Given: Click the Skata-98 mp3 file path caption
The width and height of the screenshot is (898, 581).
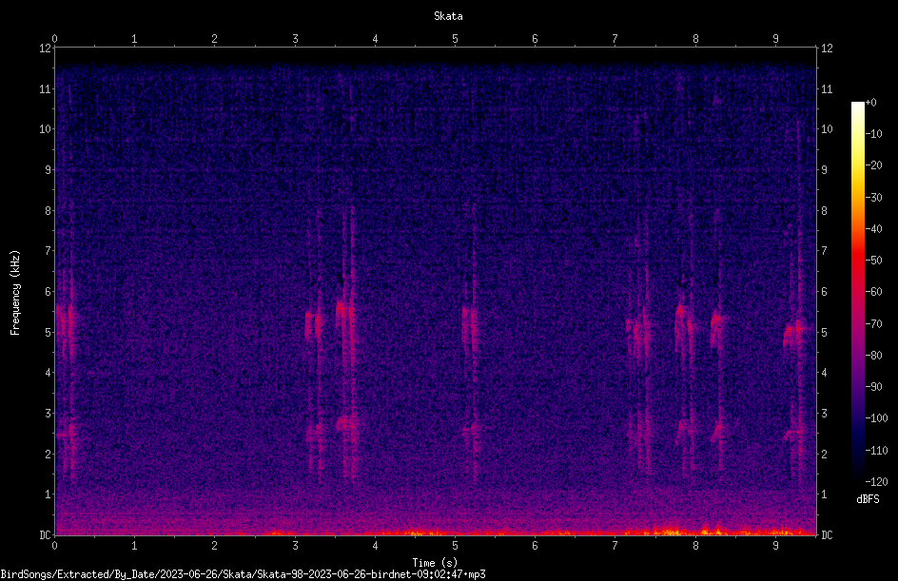Looking at the screenshot, I should 243,574.
